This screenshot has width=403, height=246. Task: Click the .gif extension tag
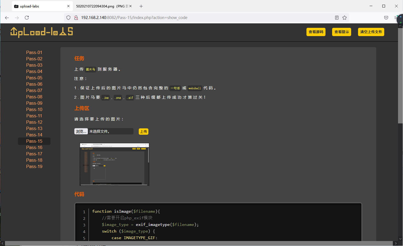(x=130, y=98)
